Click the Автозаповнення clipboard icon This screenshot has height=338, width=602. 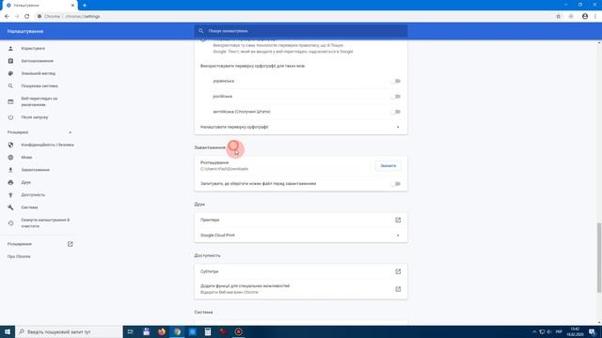pos(10,61)
